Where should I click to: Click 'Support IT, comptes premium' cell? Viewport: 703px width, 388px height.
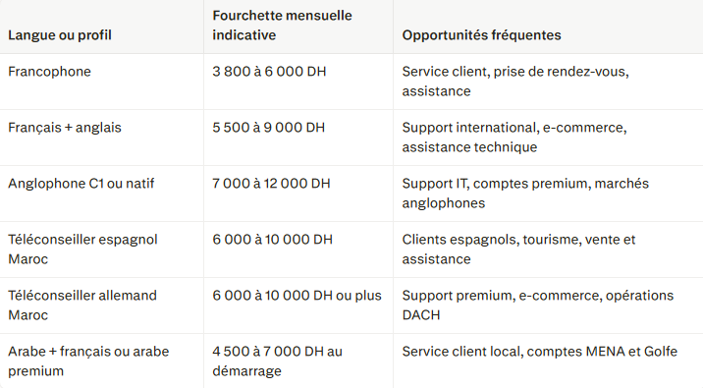click(525, 194)
